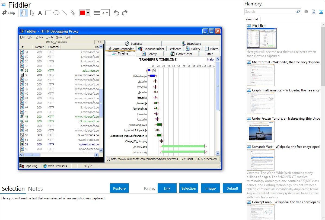
Task: Click the Web Browsers process filter
Action: tap(55, 166)
